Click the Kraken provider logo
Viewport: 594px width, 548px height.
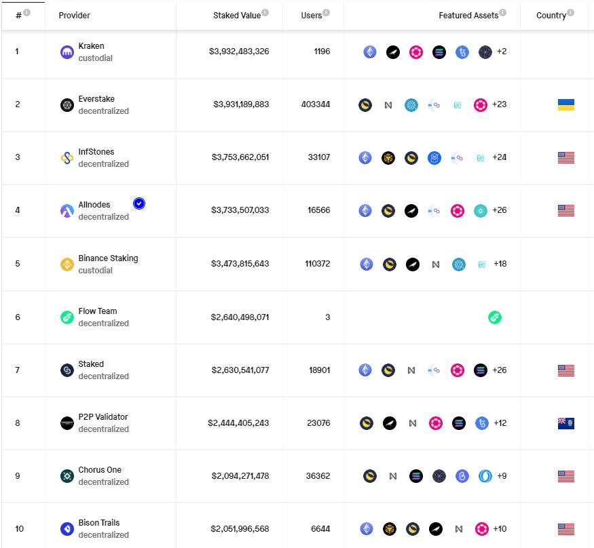[x=67, y=52]
